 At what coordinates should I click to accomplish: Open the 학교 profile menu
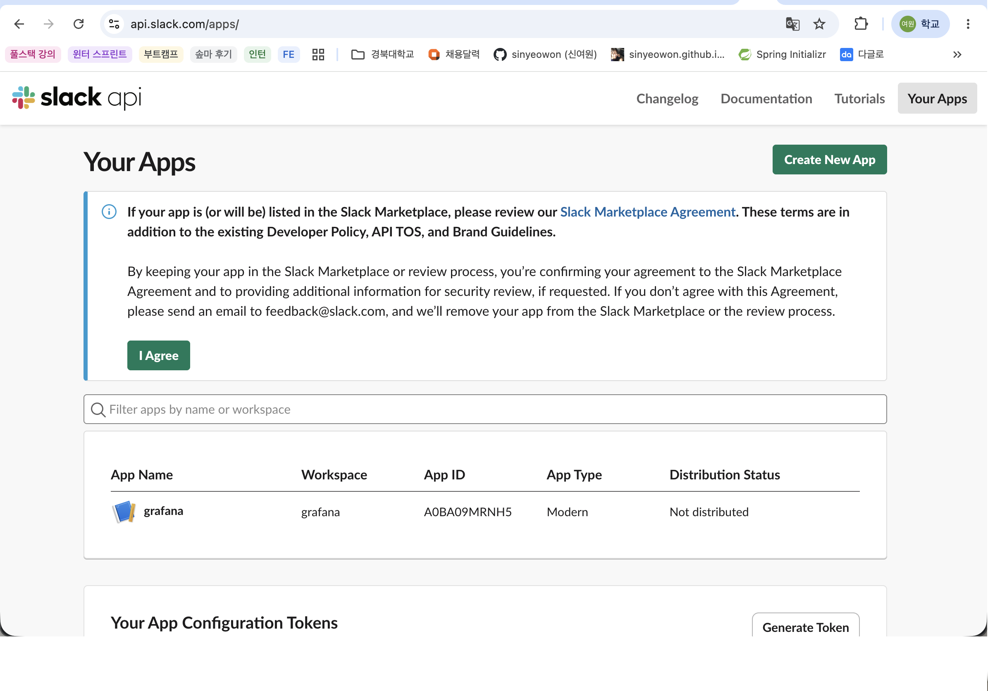(920, 24)
